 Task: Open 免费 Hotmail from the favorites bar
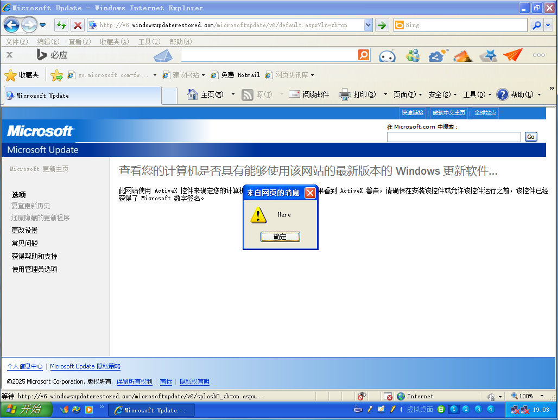click(236, 75)
